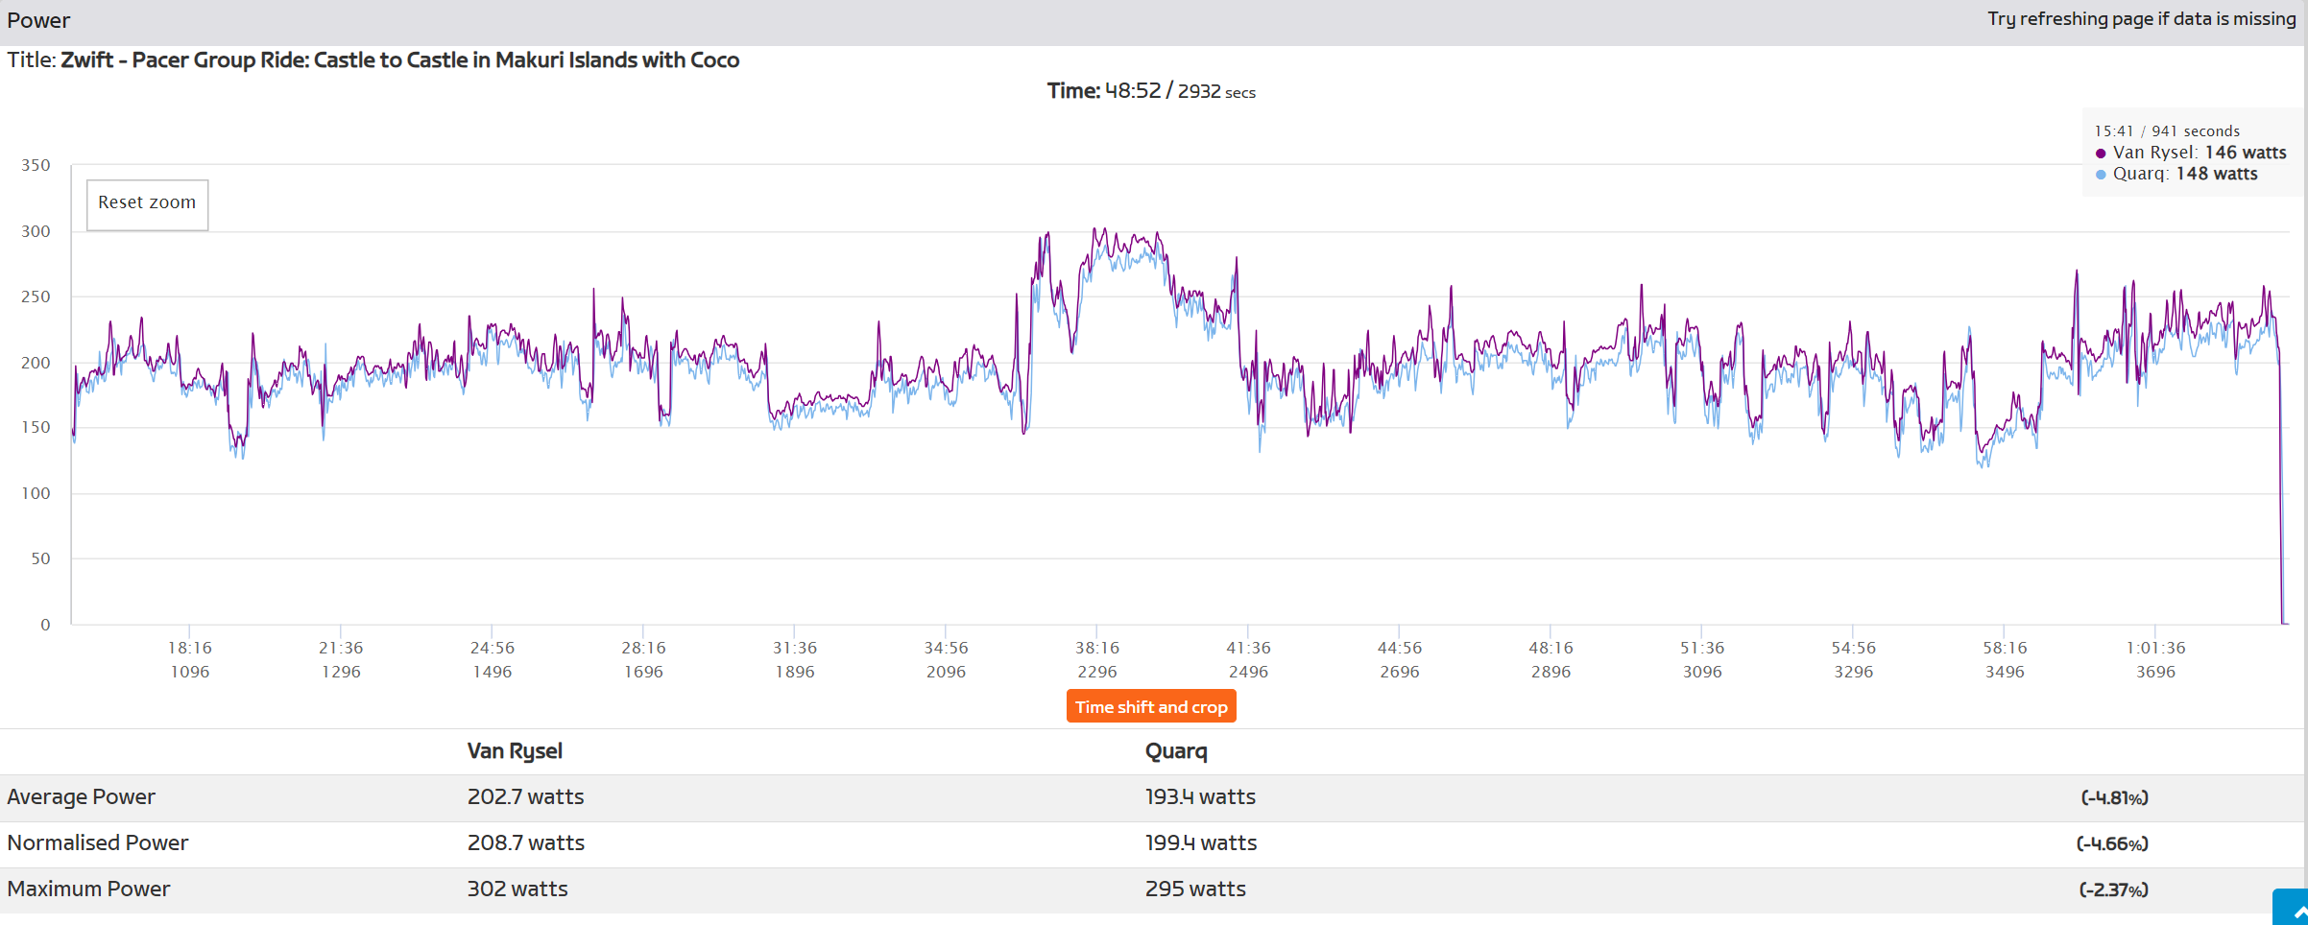Click the Quarq 148 watts tooltip entry
The width and height of the screenshot is (2308, 925).
click(x=2176, y=174)
